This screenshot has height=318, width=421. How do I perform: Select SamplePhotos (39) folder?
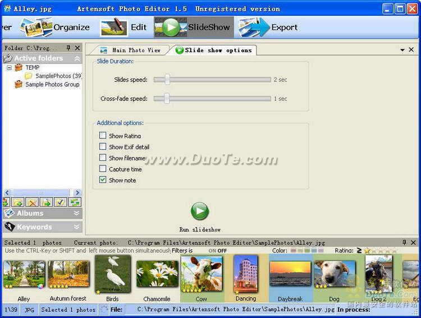click(x=58, y=76)
